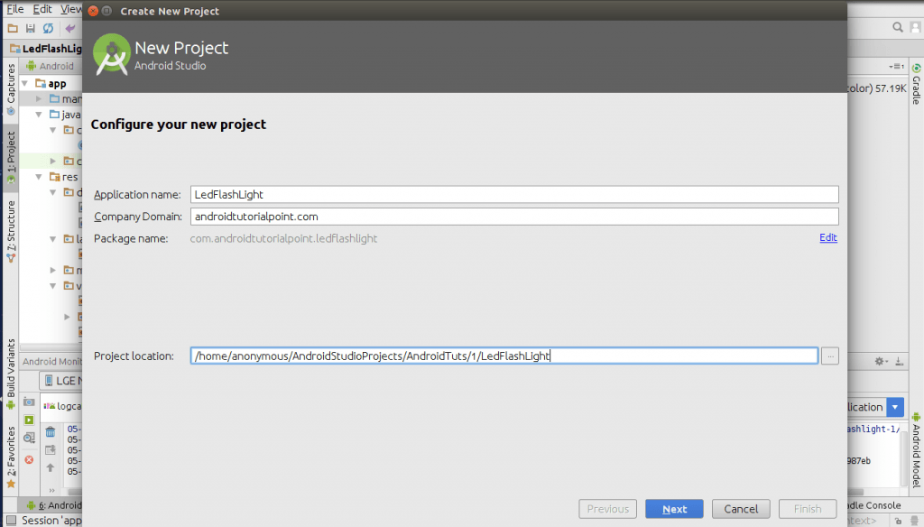Click the package name com.androidtutorialpoint.ledflashlight text
Viewport: 924px width, 527px height.
point(283,238)
